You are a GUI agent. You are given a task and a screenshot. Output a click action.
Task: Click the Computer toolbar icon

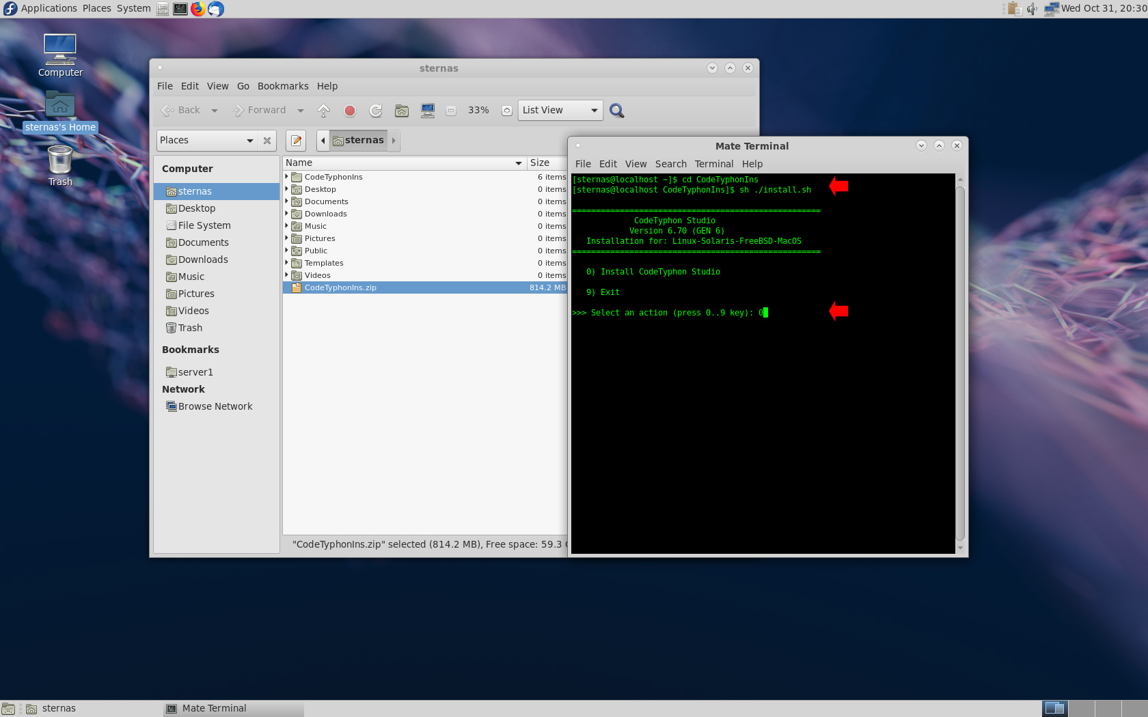(x=428, y=111)
